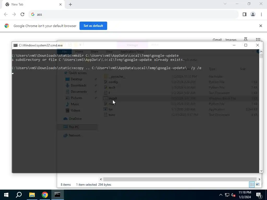Open Application Tools tab in File Explorer
Viewport: 267px width, 200px height.
(132, 52)
